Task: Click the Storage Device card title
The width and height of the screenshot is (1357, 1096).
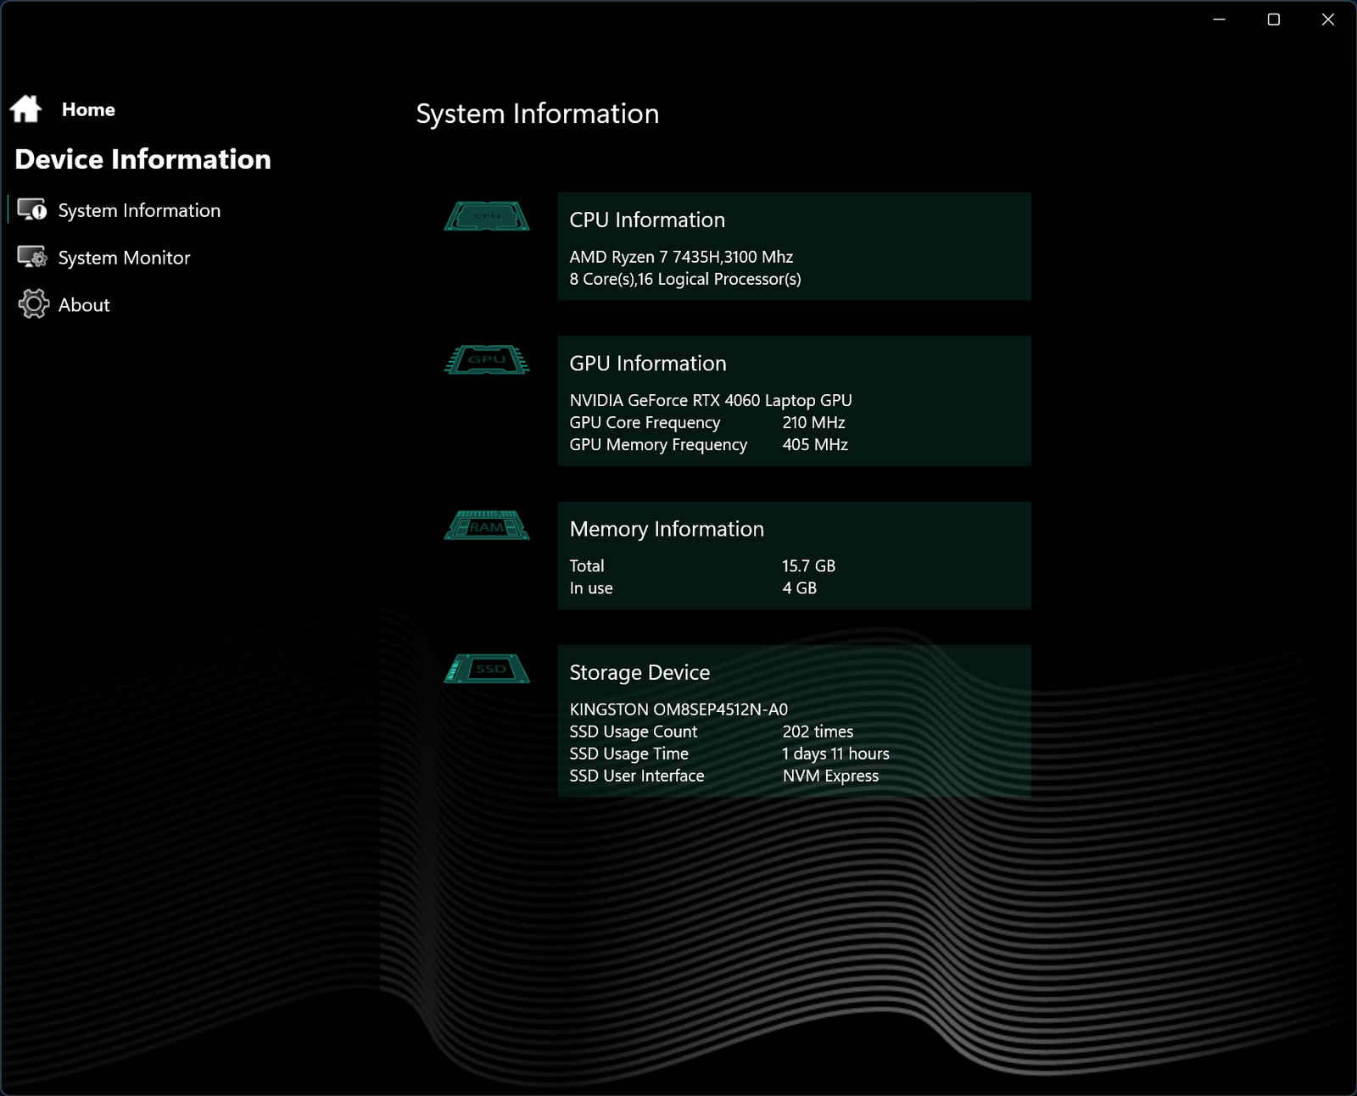Action: [x=639, y=672]
